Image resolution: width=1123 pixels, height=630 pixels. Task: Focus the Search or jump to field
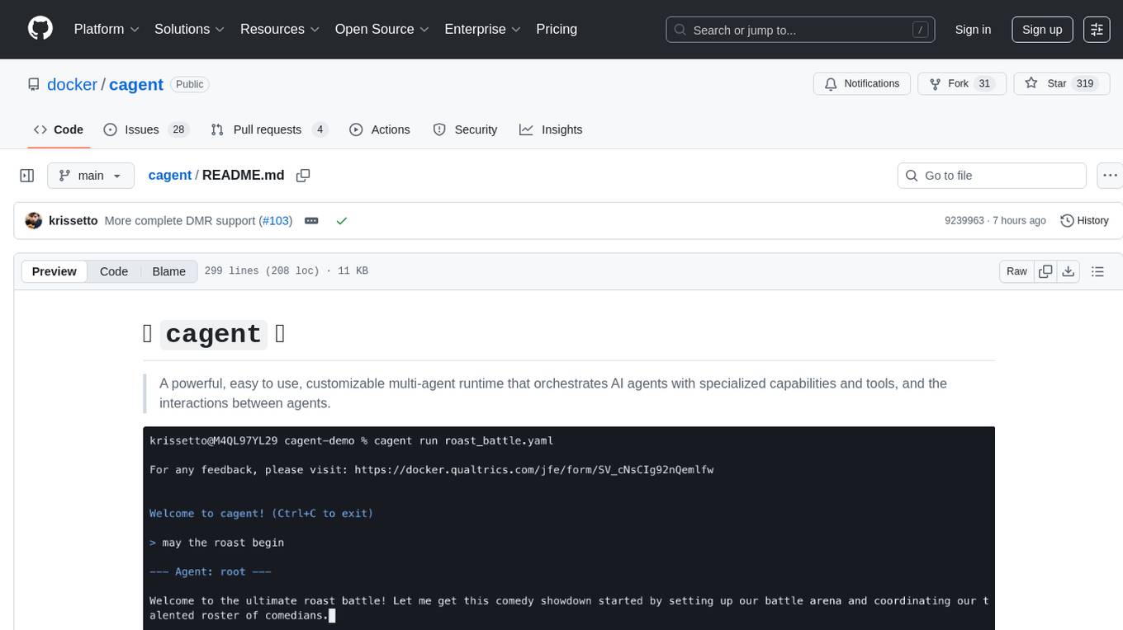(x=801, y=30)
